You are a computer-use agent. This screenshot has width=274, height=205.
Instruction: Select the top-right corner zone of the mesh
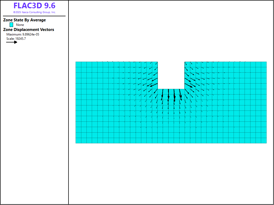point(264,64)
